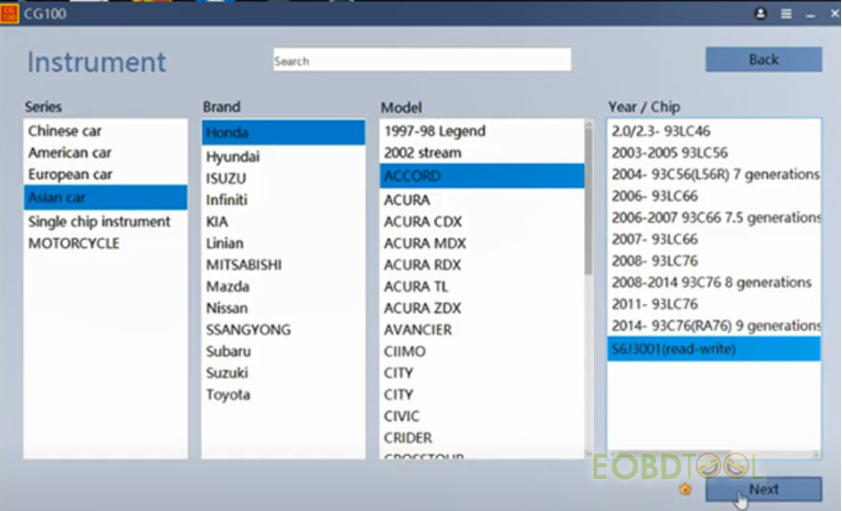This screenshot has width=842, height=511.
Task: Pick ACURA CDX model
Action: 482,222
